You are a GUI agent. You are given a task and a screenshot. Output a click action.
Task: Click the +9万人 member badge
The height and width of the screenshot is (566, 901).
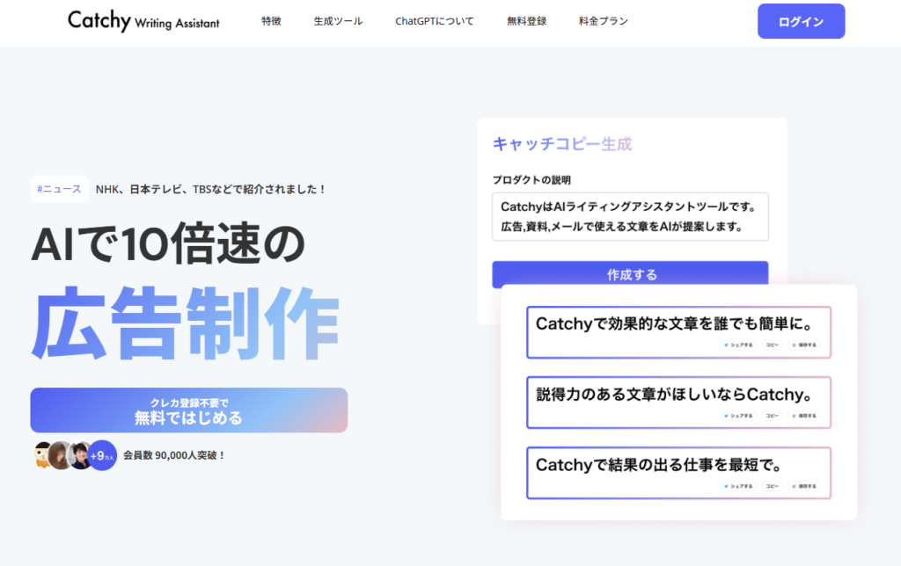[102, 456]
